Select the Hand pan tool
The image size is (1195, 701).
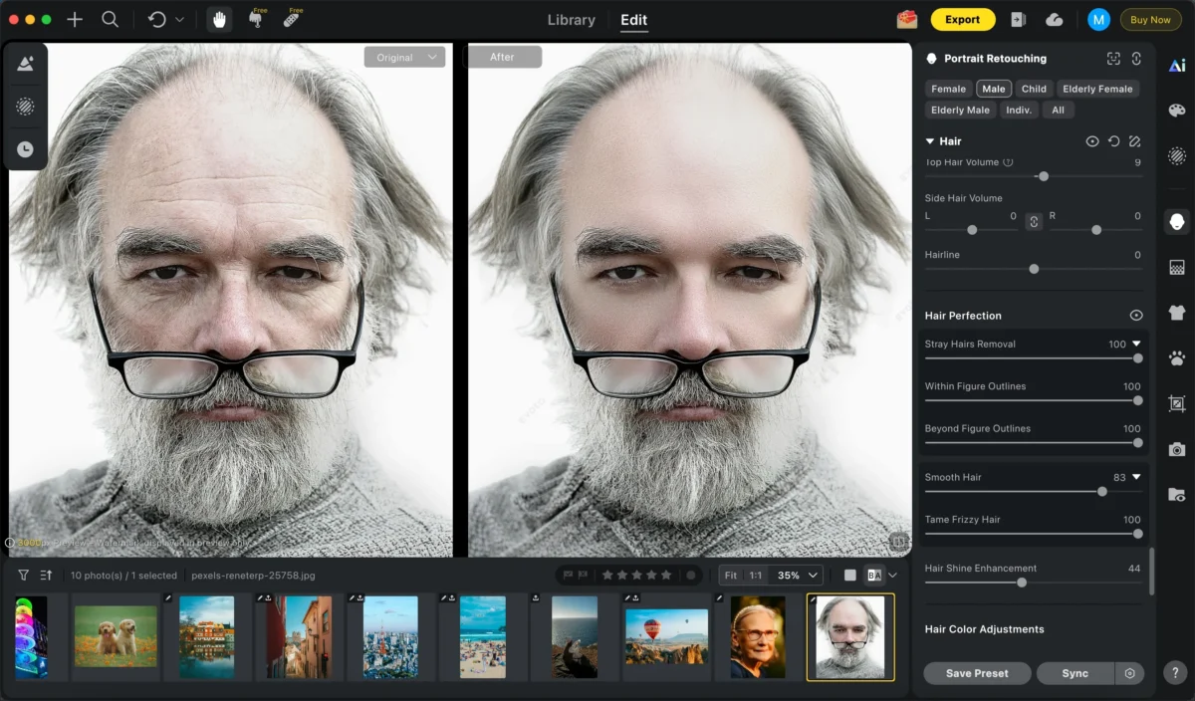coord(219,20)
